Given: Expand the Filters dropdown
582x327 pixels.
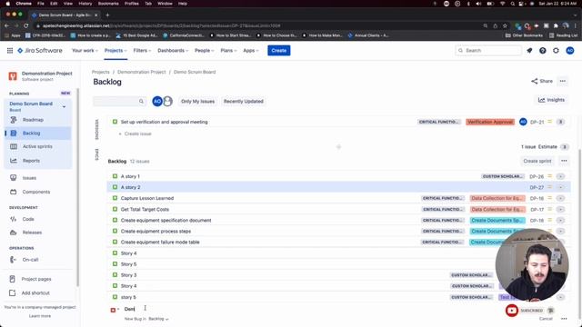Looking at the screenshot, I should point(142,51).
